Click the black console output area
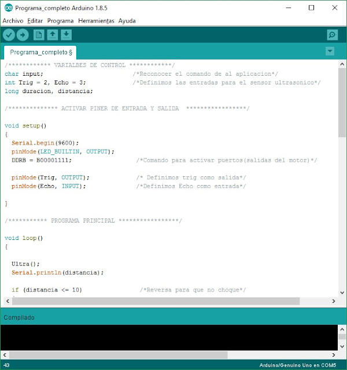347x370 pixels. pyautogui.click(x=169, y=338)
